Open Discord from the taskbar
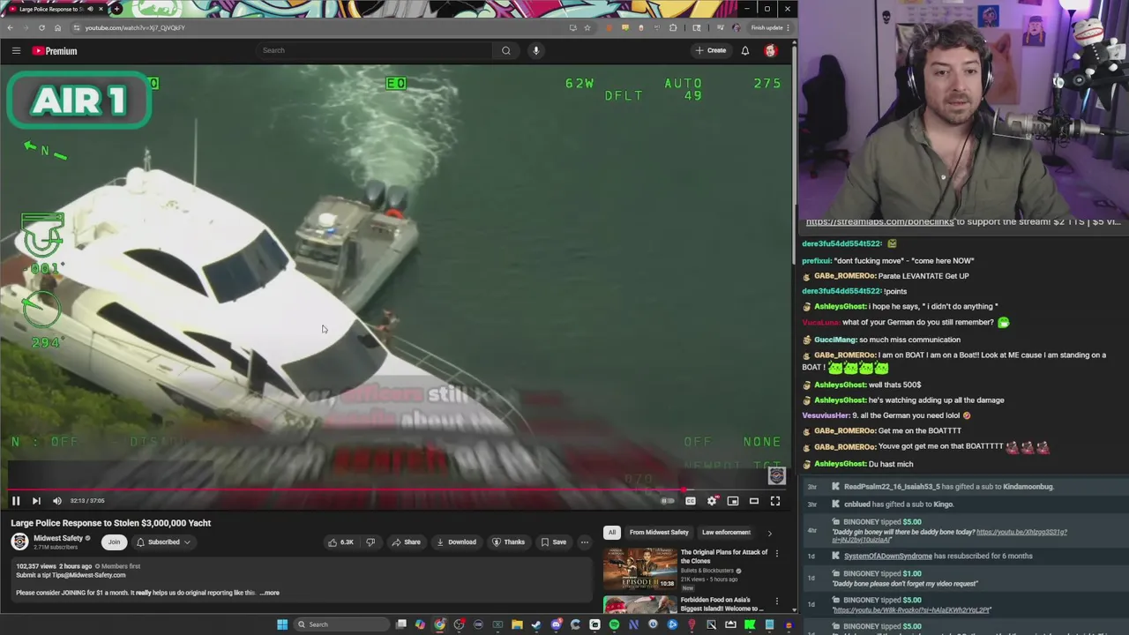1129x635 pixels. 556,624
